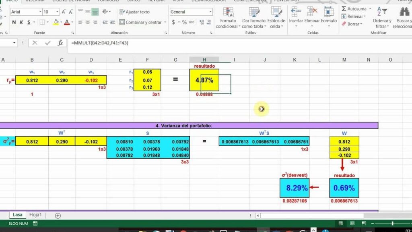Open Formato cells menu
Viewport: 412px width, 232px height.
click(x=329, y=18)
